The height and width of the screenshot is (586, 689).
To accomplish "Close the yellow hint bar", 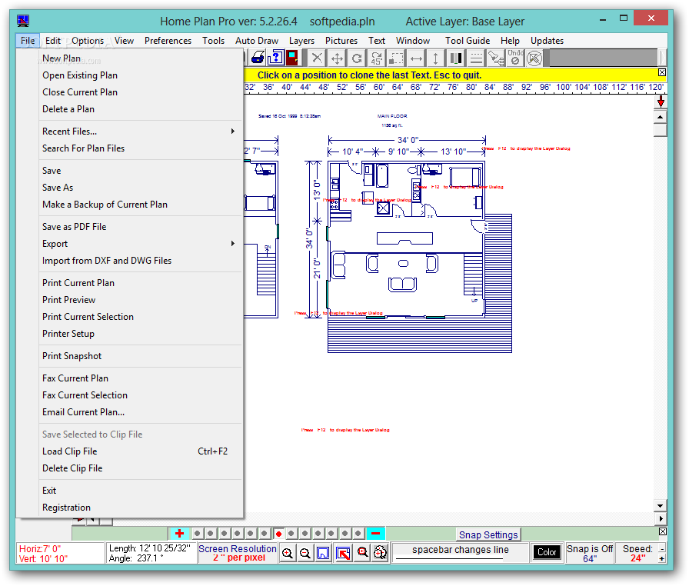I will click(662, 72).
